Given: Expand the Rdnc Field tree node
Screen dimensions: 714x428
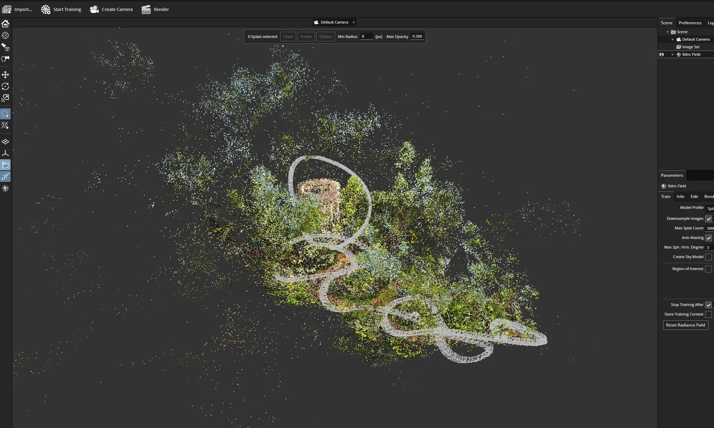Looking at the screenshot, I should coord(673,54).
